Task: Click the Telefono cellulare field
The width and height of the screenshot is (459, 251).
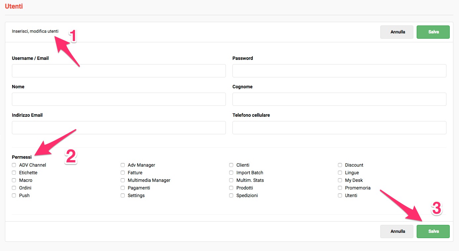Action: pos(339,128)
